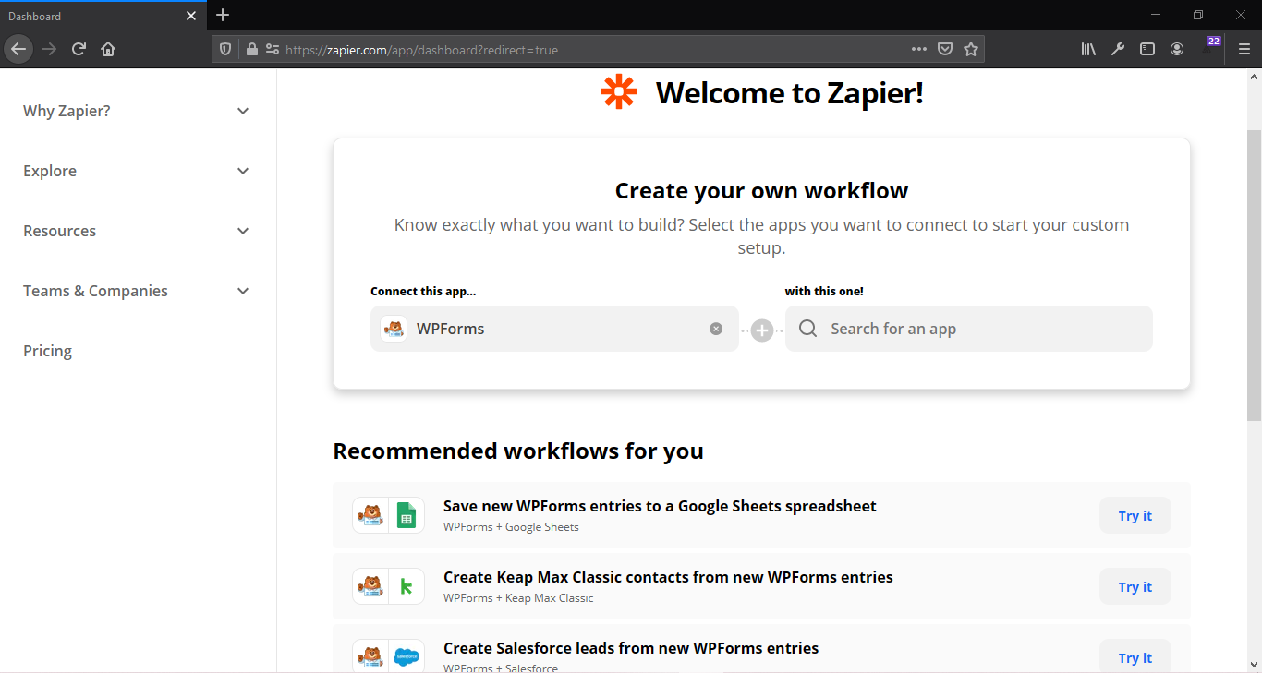Screen dimensions: 1262x673
Task: Click the 'WPForms + Keap Max Classic' subtitle
Action: coord(518,598)
